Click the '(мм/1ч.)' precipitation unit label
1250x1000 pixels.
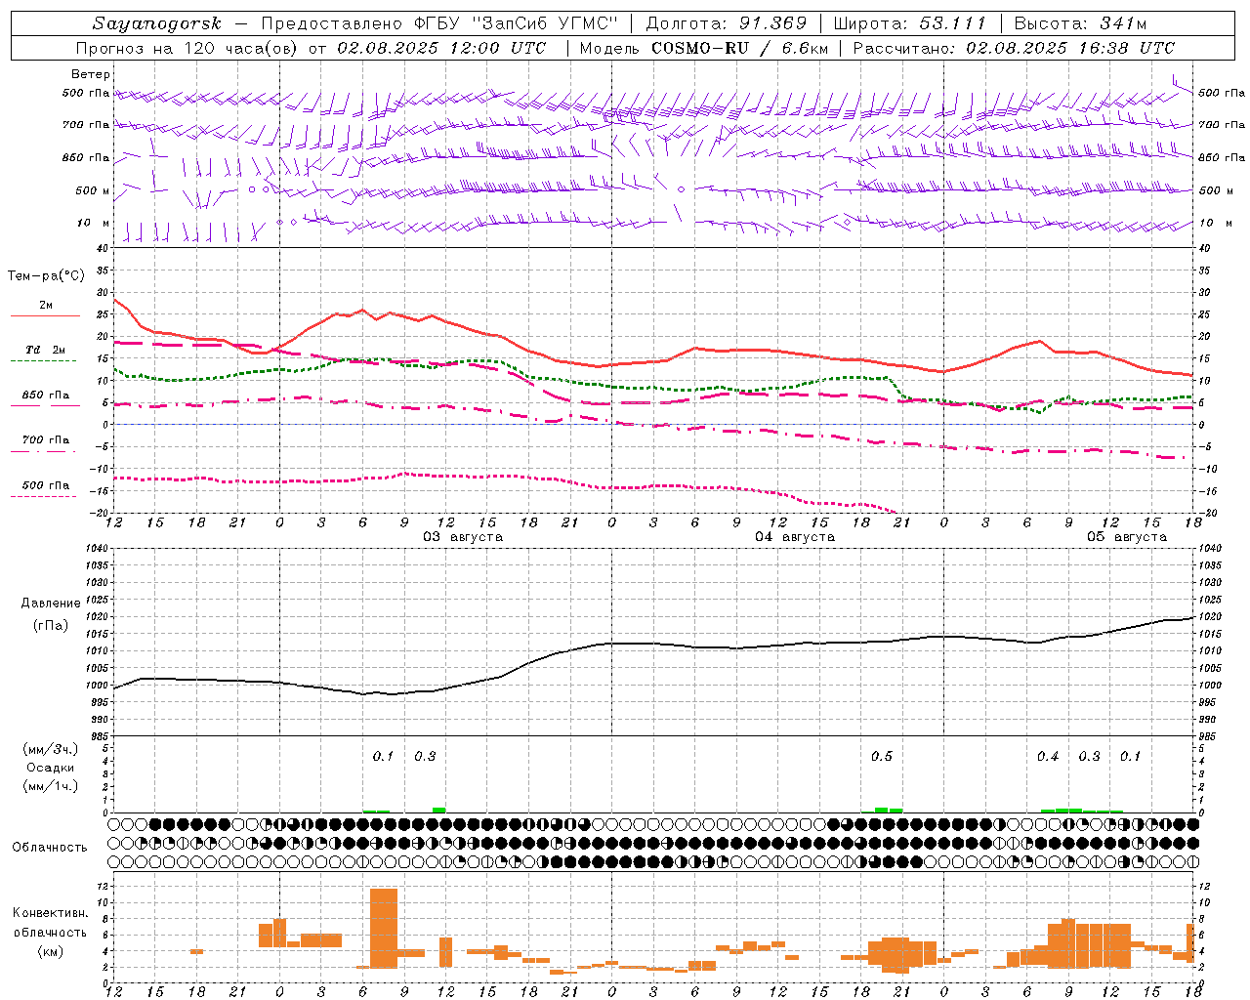[x=51, y=786]
